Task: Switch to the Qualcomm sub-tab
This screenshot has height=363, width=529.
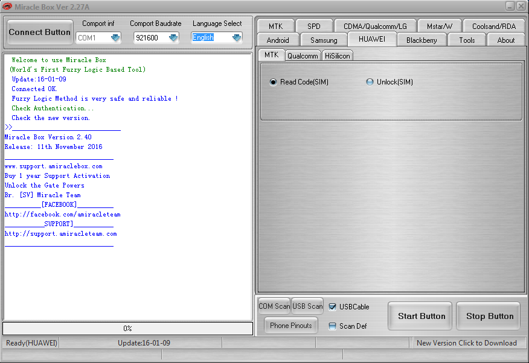Action: click(303, 56)
